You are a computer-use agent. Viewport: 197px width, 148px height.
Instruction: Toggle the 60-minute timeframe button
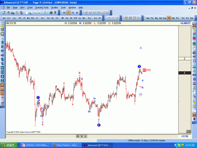click(64, 13)
